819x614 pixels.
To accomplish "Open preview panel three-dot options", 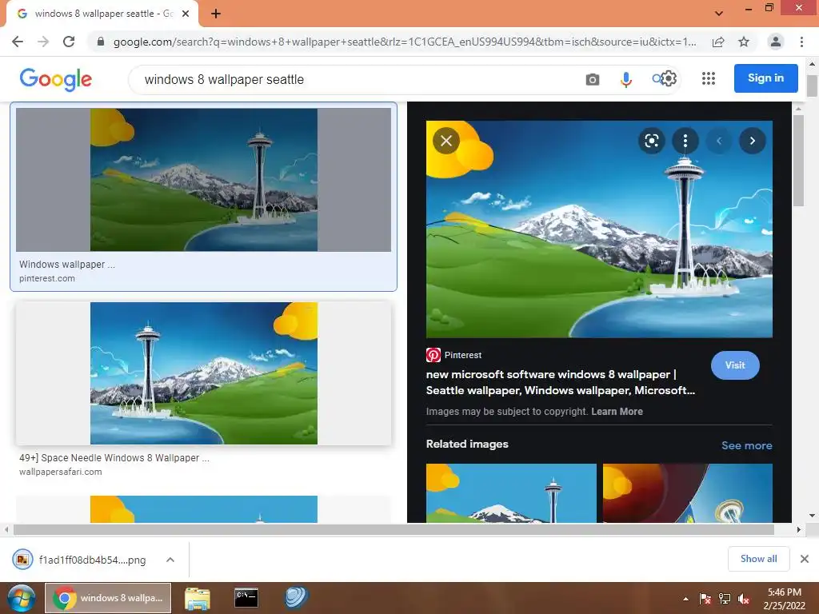I will point(685,141).
